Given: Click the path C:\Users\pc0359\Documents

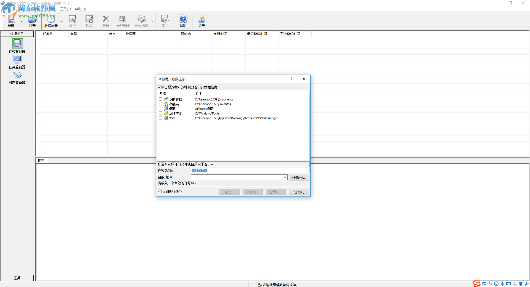Looking at the screenshot, I should point(214,99).
